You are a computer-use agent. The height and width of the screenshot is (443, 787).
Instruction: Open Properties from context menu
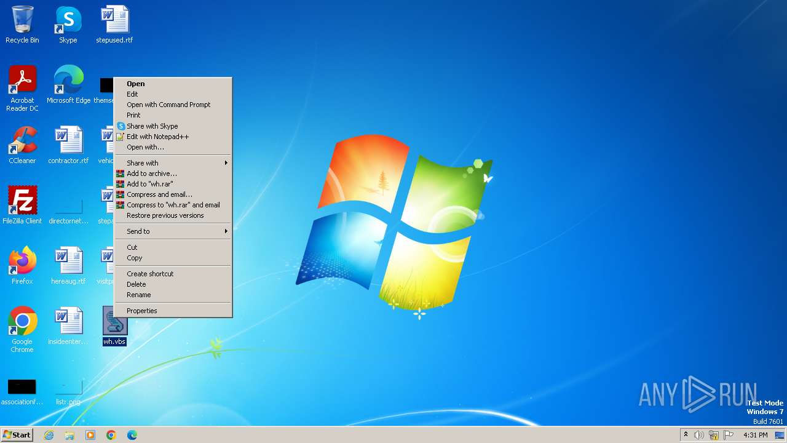point(173,311)
